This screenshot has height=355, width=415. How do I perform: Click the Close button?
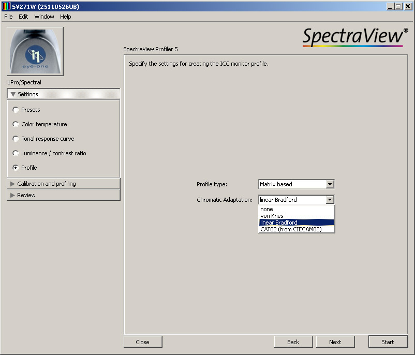143,342
